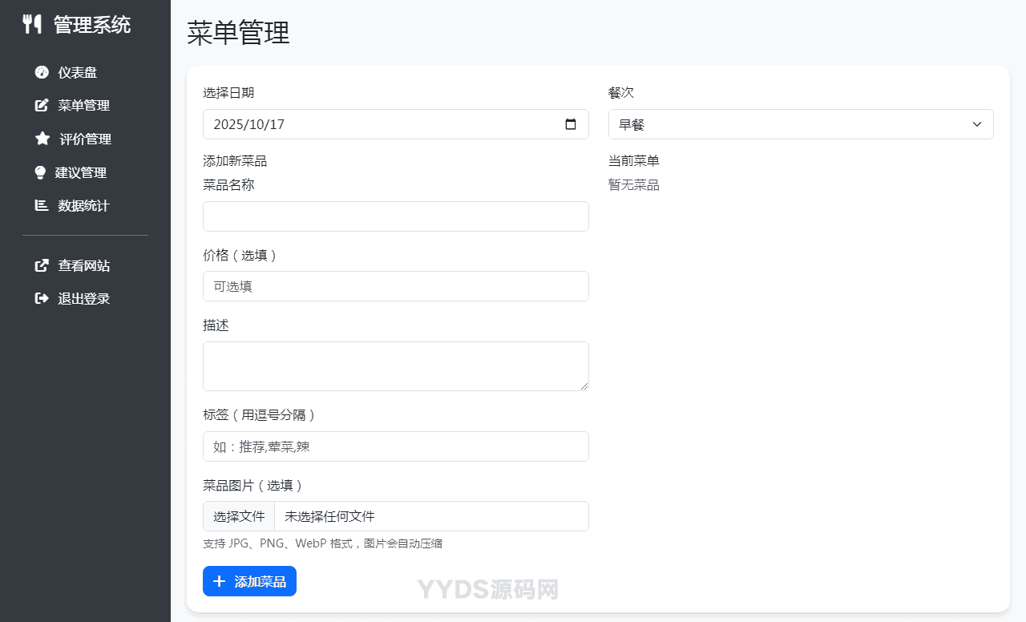Click the 管理系统 title text

point(92,24)
